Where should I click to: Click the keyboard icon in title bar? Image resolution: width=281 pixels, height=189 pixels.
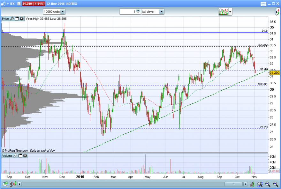coord(263,4)
